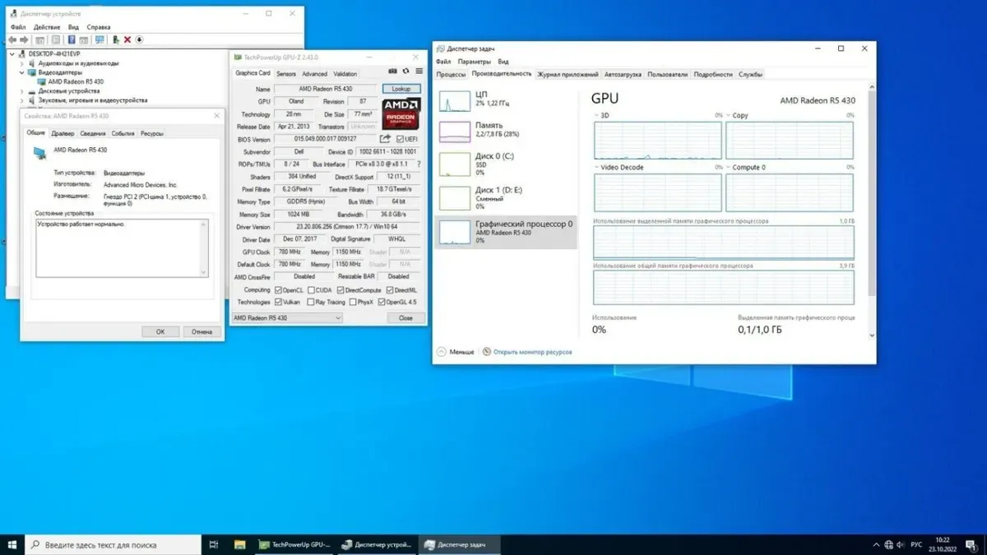Click the GPU-Z screenshot camera icon
This screenshot has height=555, width=987.
[393, 72]
